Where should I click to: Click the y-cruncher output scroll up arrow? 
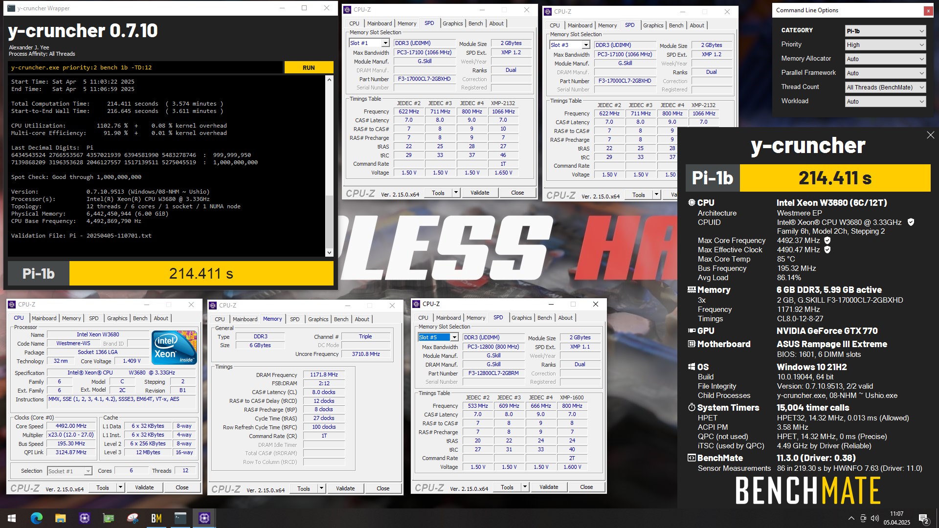tap(329, 80)
